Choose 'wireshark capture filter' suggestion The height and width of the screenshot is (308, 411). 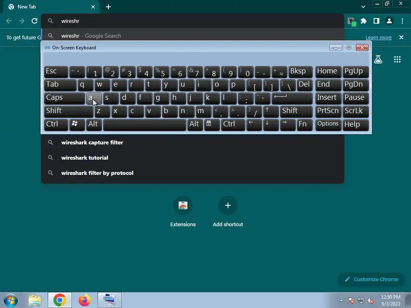point(192,142)
